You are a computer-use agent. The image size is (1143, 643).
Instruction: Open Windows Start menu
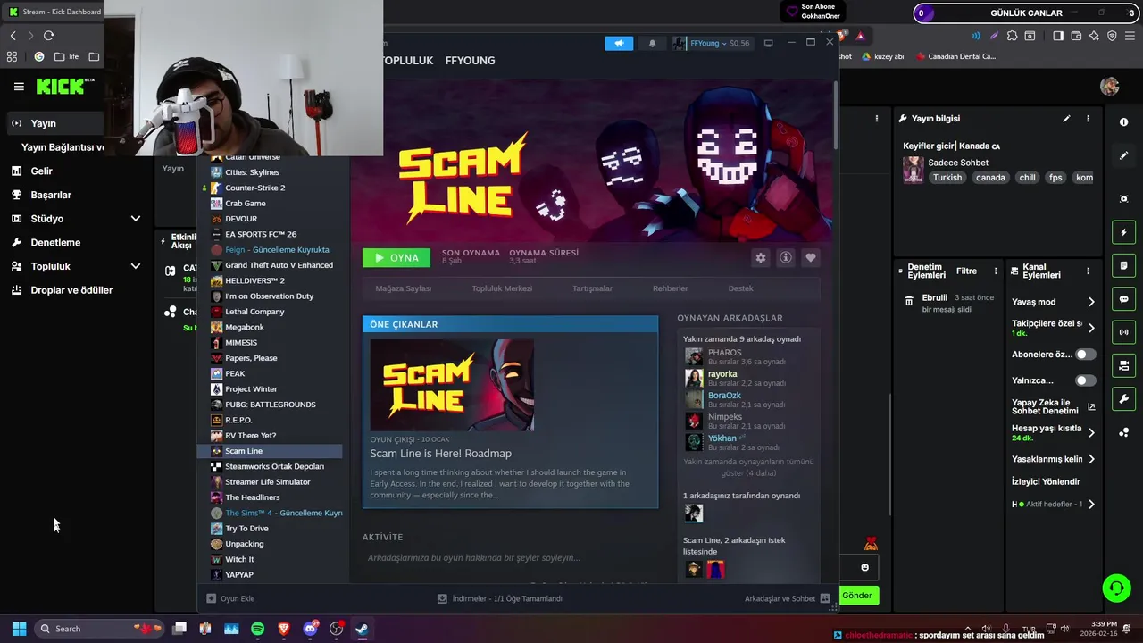19,629
